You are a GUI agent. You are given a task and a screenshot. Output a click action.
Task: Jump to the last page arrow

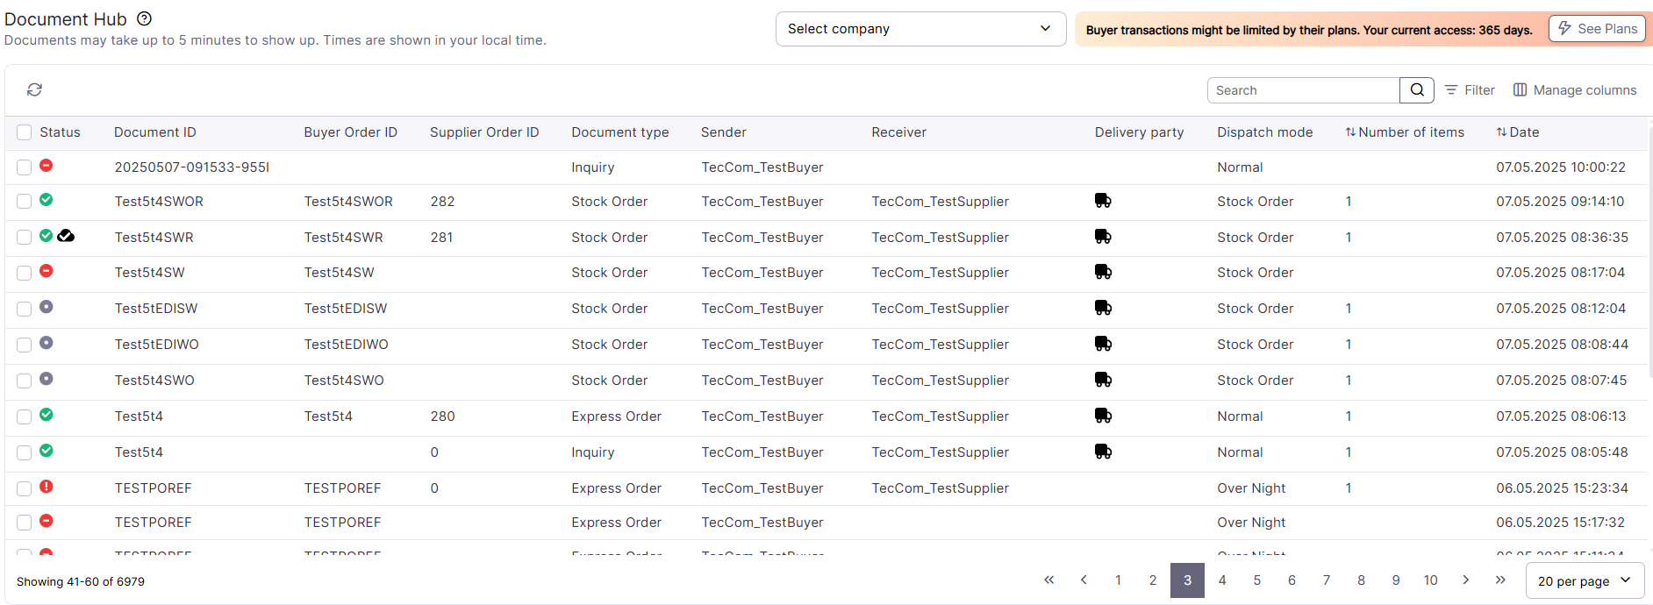[x=1500, y=580]
